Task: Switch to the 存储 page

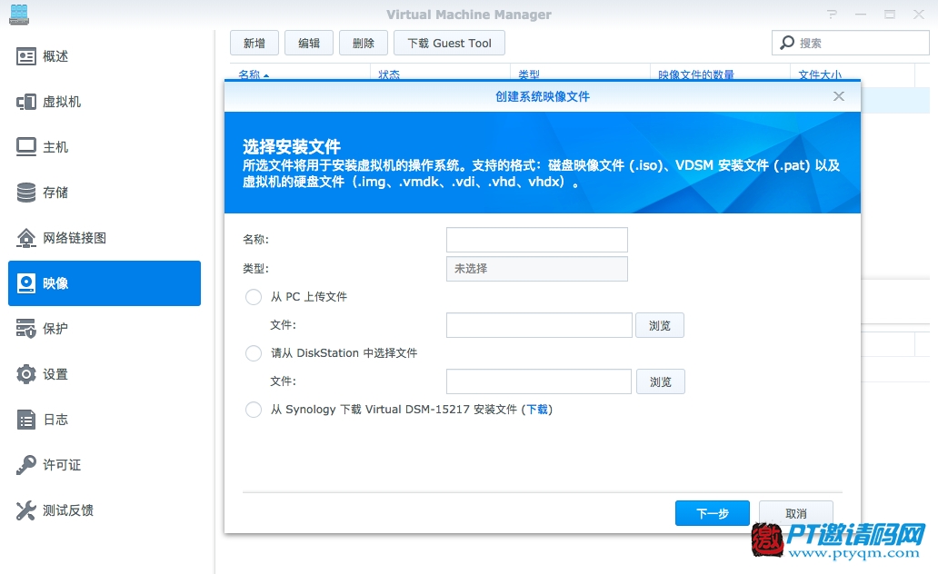Action: pos(55,193)
